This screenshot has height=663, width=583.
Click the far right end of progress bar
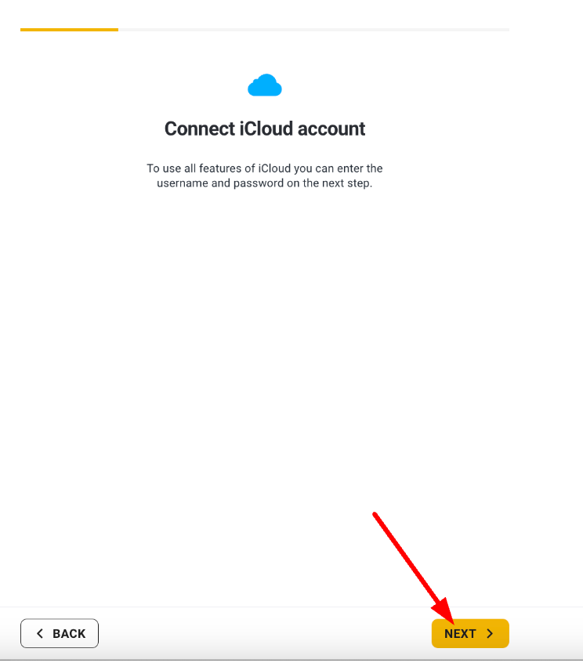[x=507, y=30]
